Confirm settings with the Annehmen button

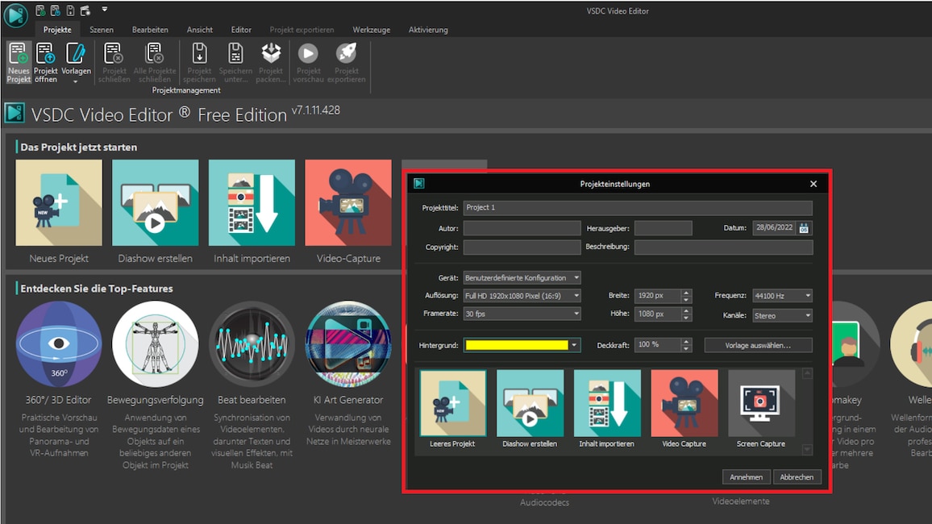coord(746,476)
